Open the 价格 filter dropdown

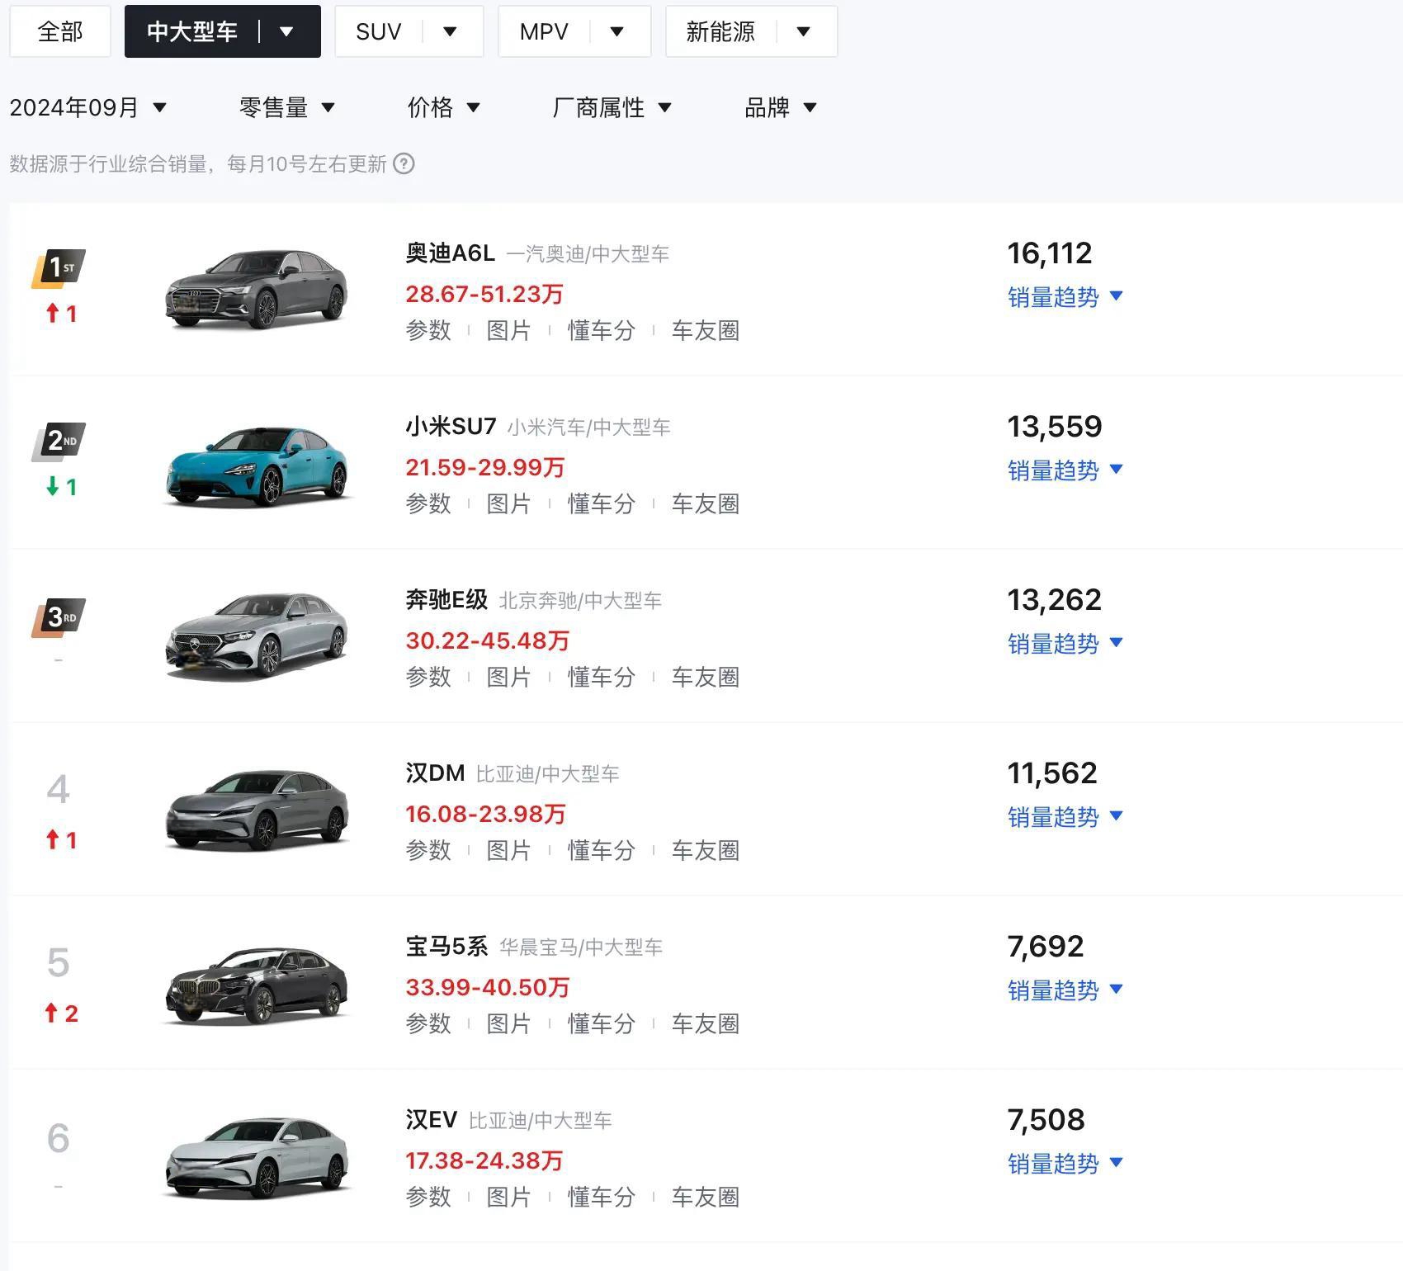[444, 107]
